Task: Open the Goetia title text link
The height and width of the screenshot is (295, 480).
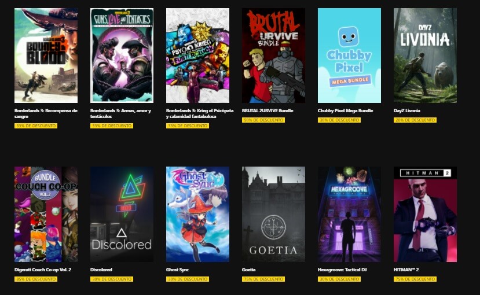Action: pyautogui.click(x=248, y=270)
